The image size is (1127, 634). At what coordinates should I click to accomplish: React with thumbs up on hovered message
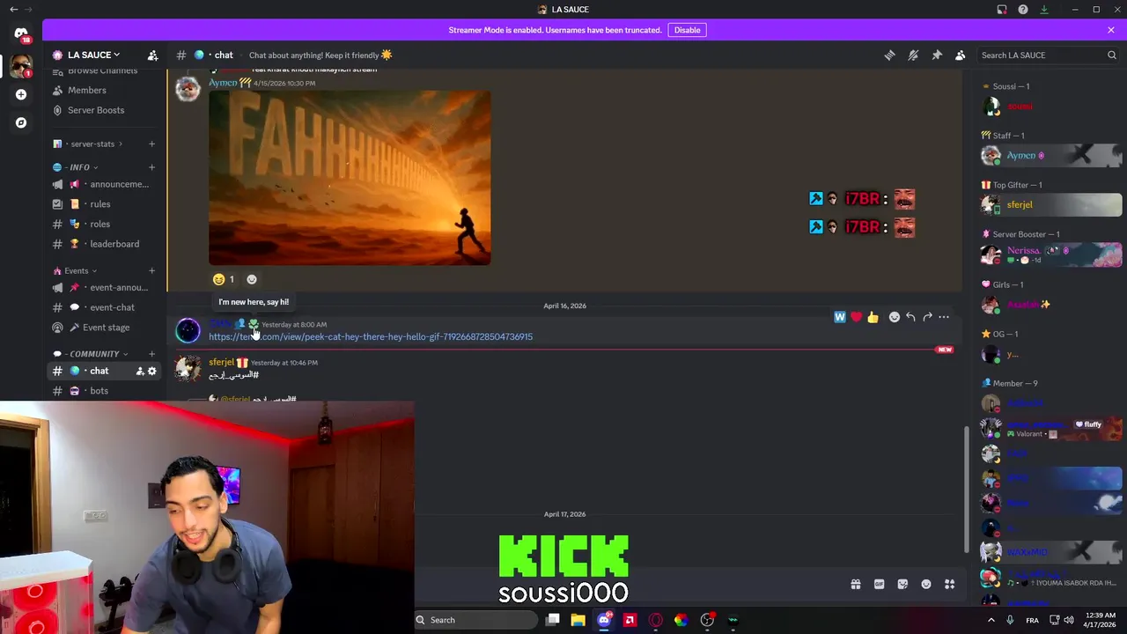(873, 317)
